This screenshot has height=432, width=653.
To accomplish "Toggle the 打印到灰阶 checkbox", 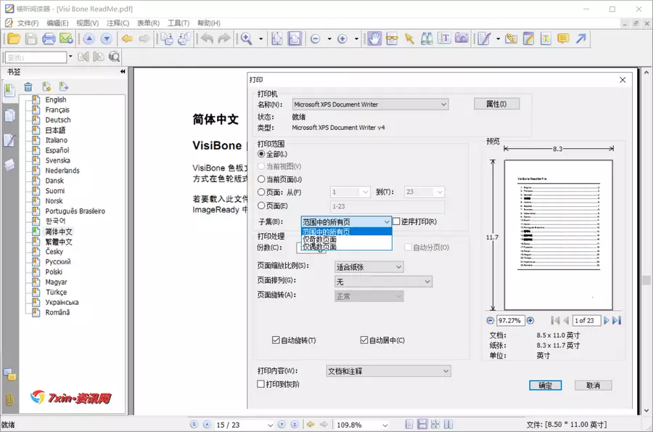I will tap(261, 384).
